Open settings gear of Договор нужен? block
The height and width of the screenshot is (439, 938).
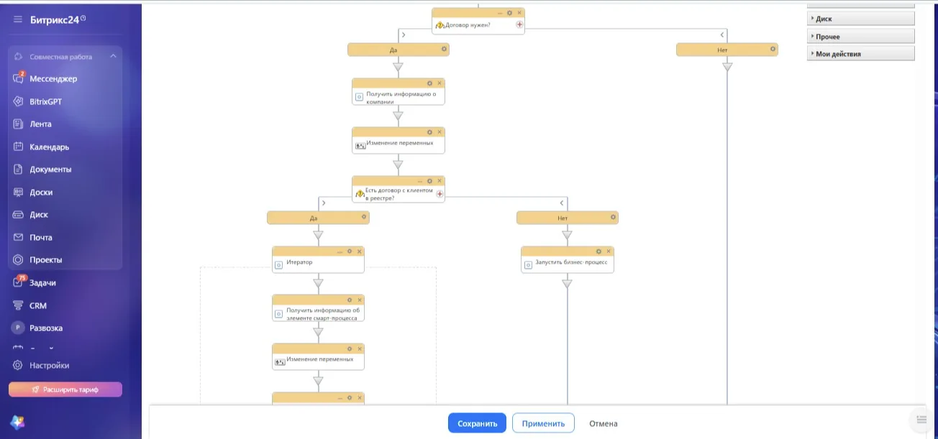coord(510,13)
